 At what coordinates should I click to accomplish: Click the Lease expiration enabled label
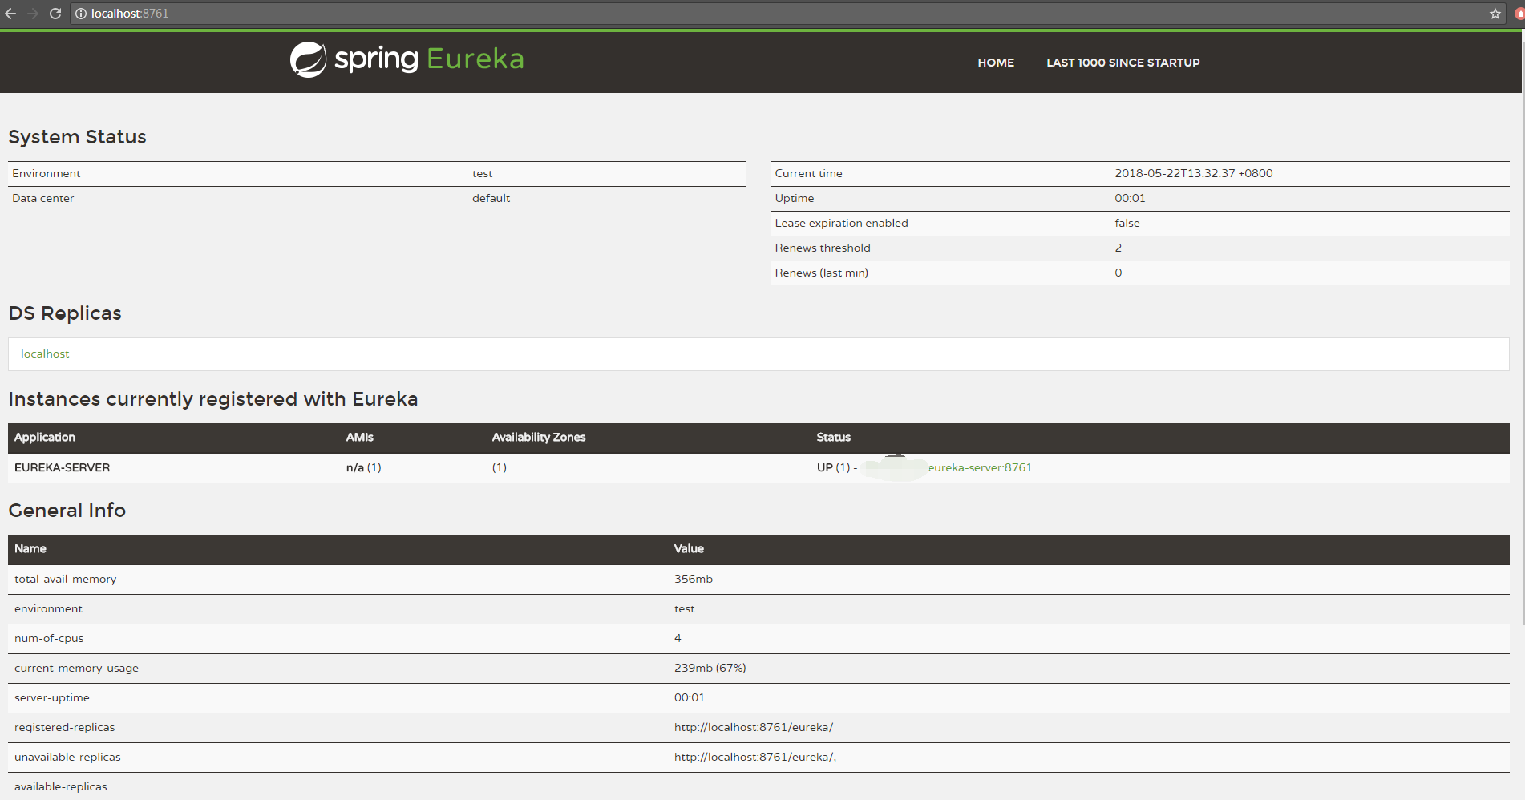841,223
